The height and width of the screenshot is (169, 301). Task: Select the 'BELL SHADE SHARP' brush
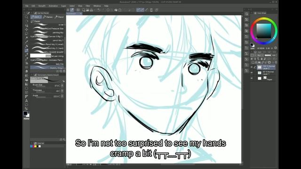click(x=47, y=52)
